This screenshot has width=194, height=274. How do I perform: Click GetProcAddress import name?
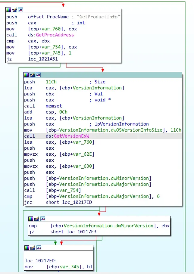pos(55,35)
